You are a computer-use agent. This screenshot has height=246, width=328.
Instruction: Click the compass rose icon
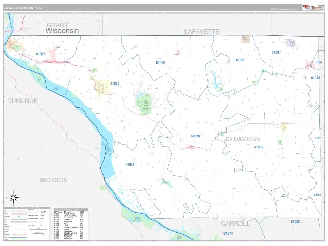click(x=13, y=197)
